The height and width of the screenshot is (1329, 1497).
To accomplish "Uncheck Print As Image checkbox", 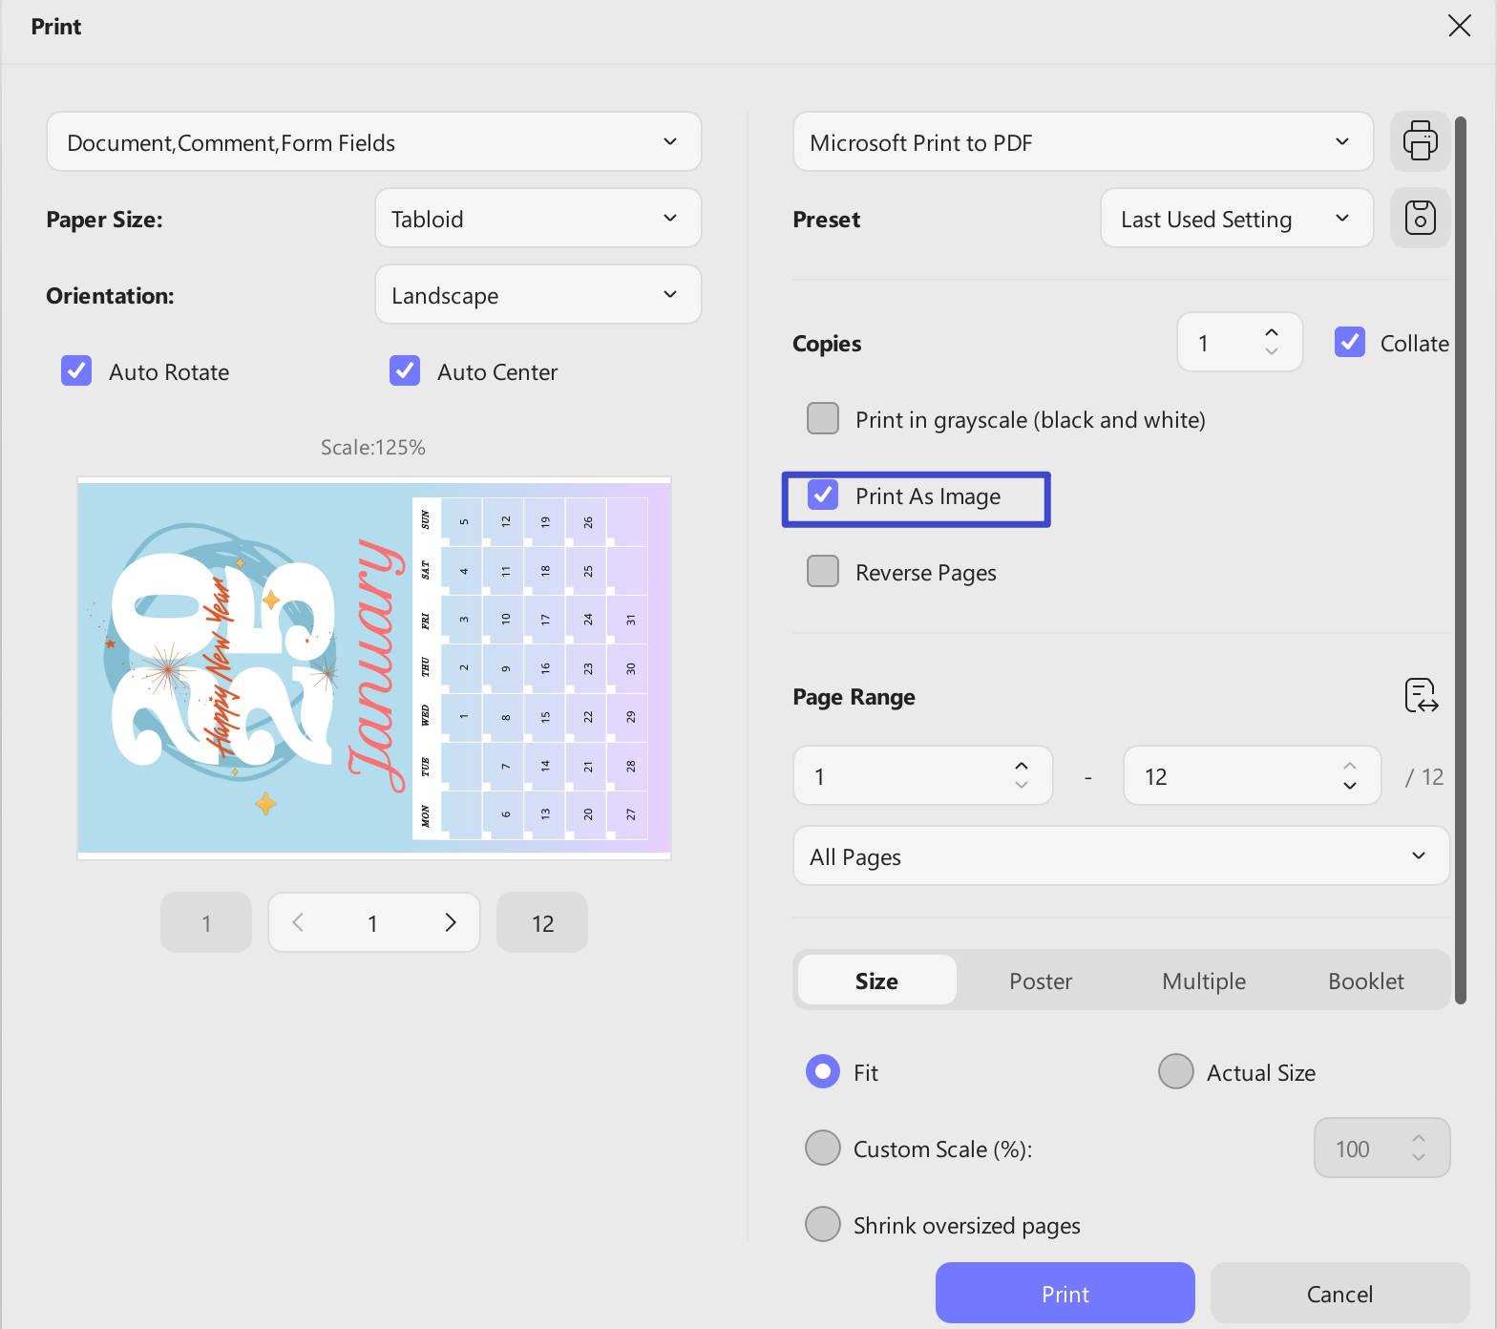I will point(823,495).
